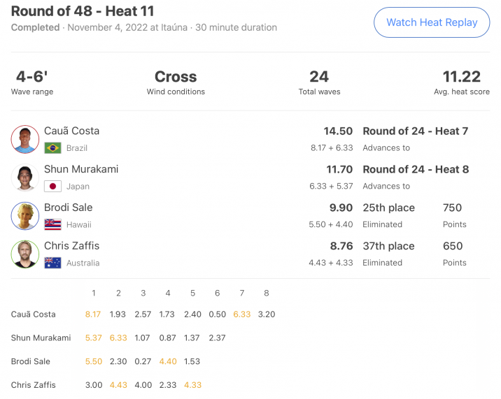Screen dimensions: 501x399
Task: Go to Round of 24 - Heat 7
Action: [416, 131]
